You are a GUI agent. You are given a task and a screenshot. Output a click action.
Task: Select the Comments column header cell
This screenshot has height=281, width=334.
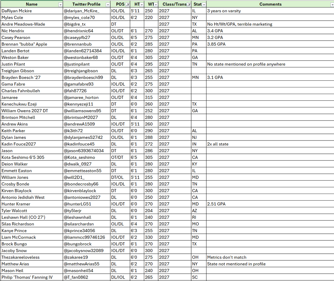coord(270,4)
